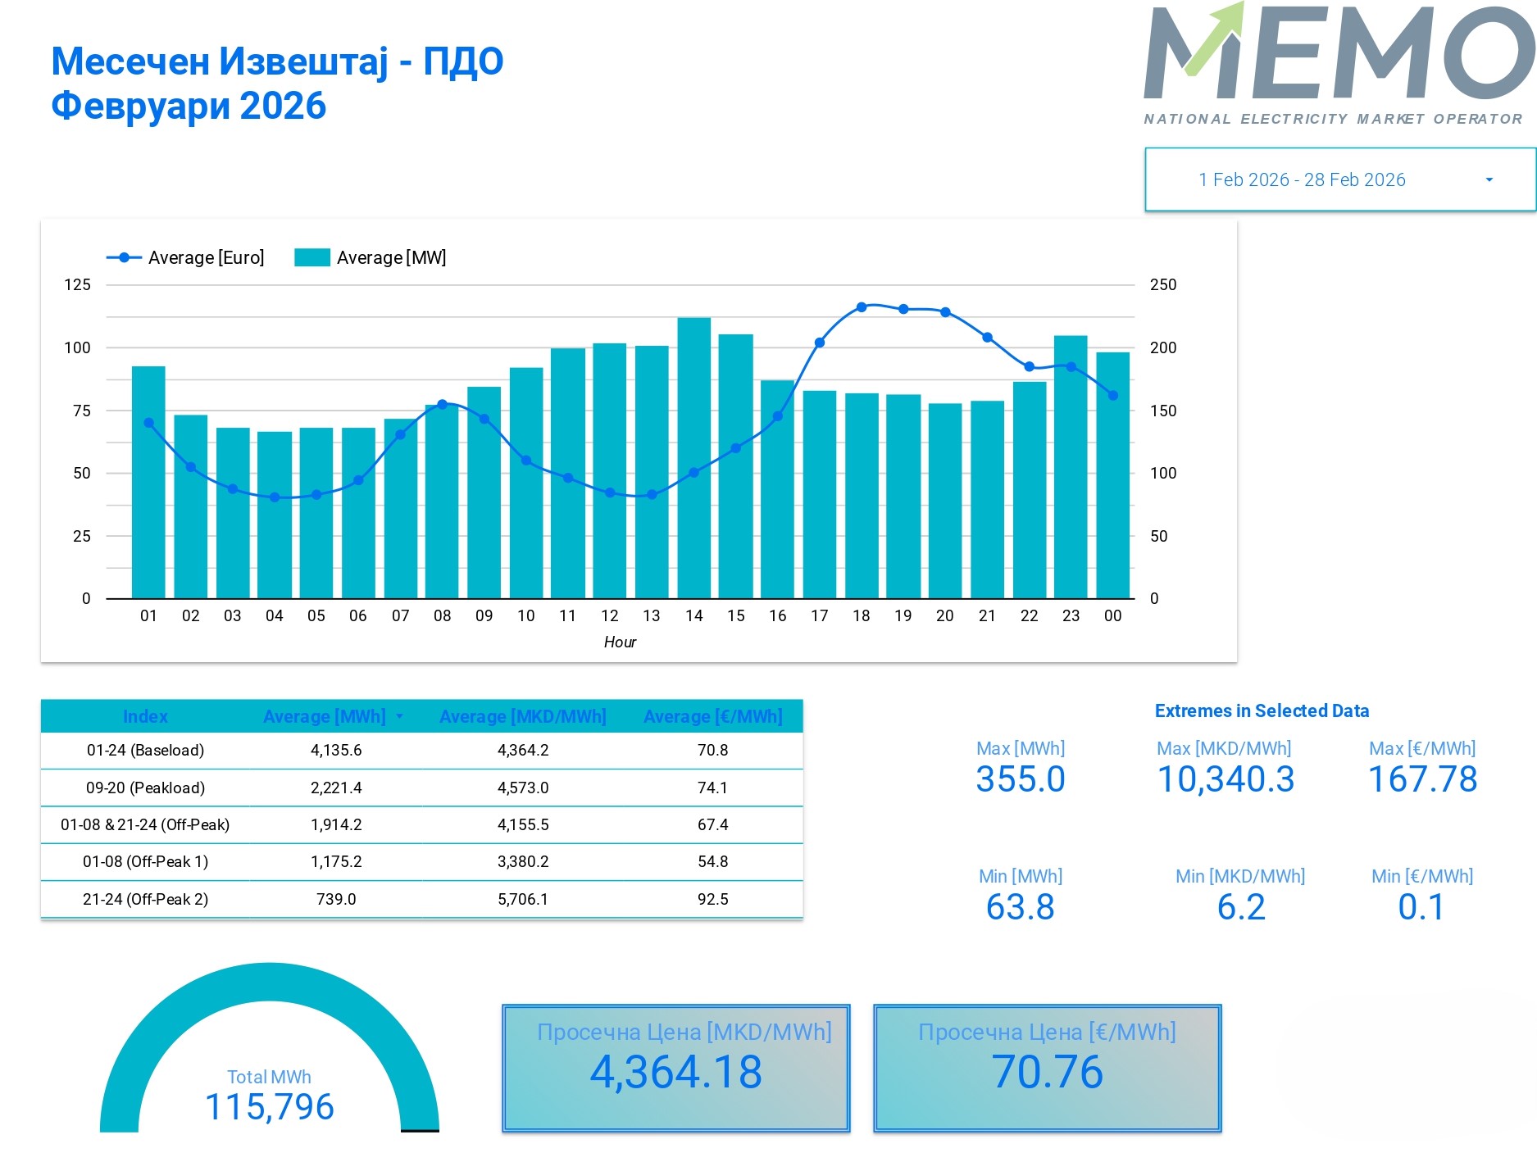
Task: Click the date range dropdown arrow
Action: (x=1489, y=180)
